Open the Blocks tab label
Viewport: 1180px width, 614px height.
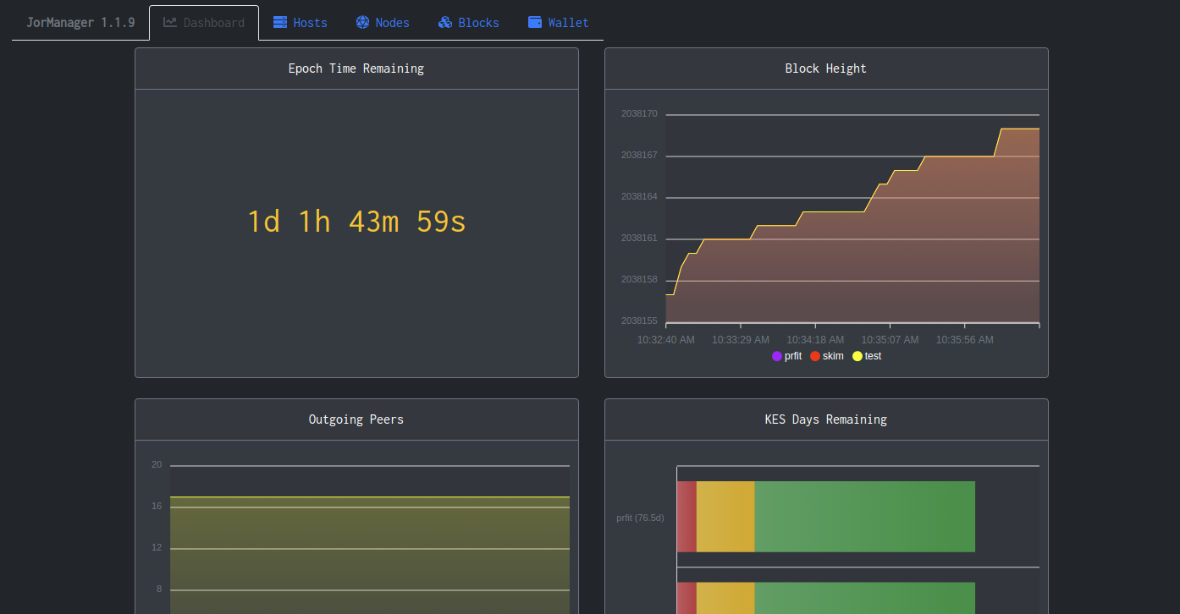click(478, 23)
